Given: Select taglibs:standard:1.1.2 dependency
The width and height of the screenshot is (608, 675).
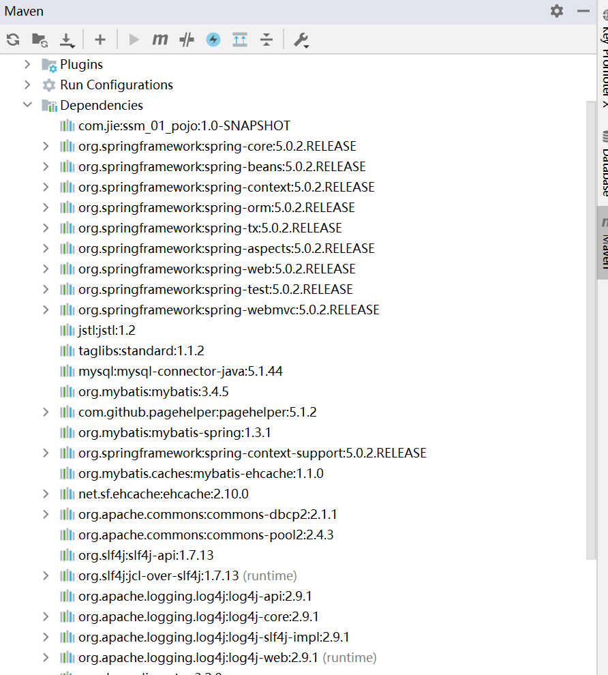Looking at the screenshot, I should (141, 351).
